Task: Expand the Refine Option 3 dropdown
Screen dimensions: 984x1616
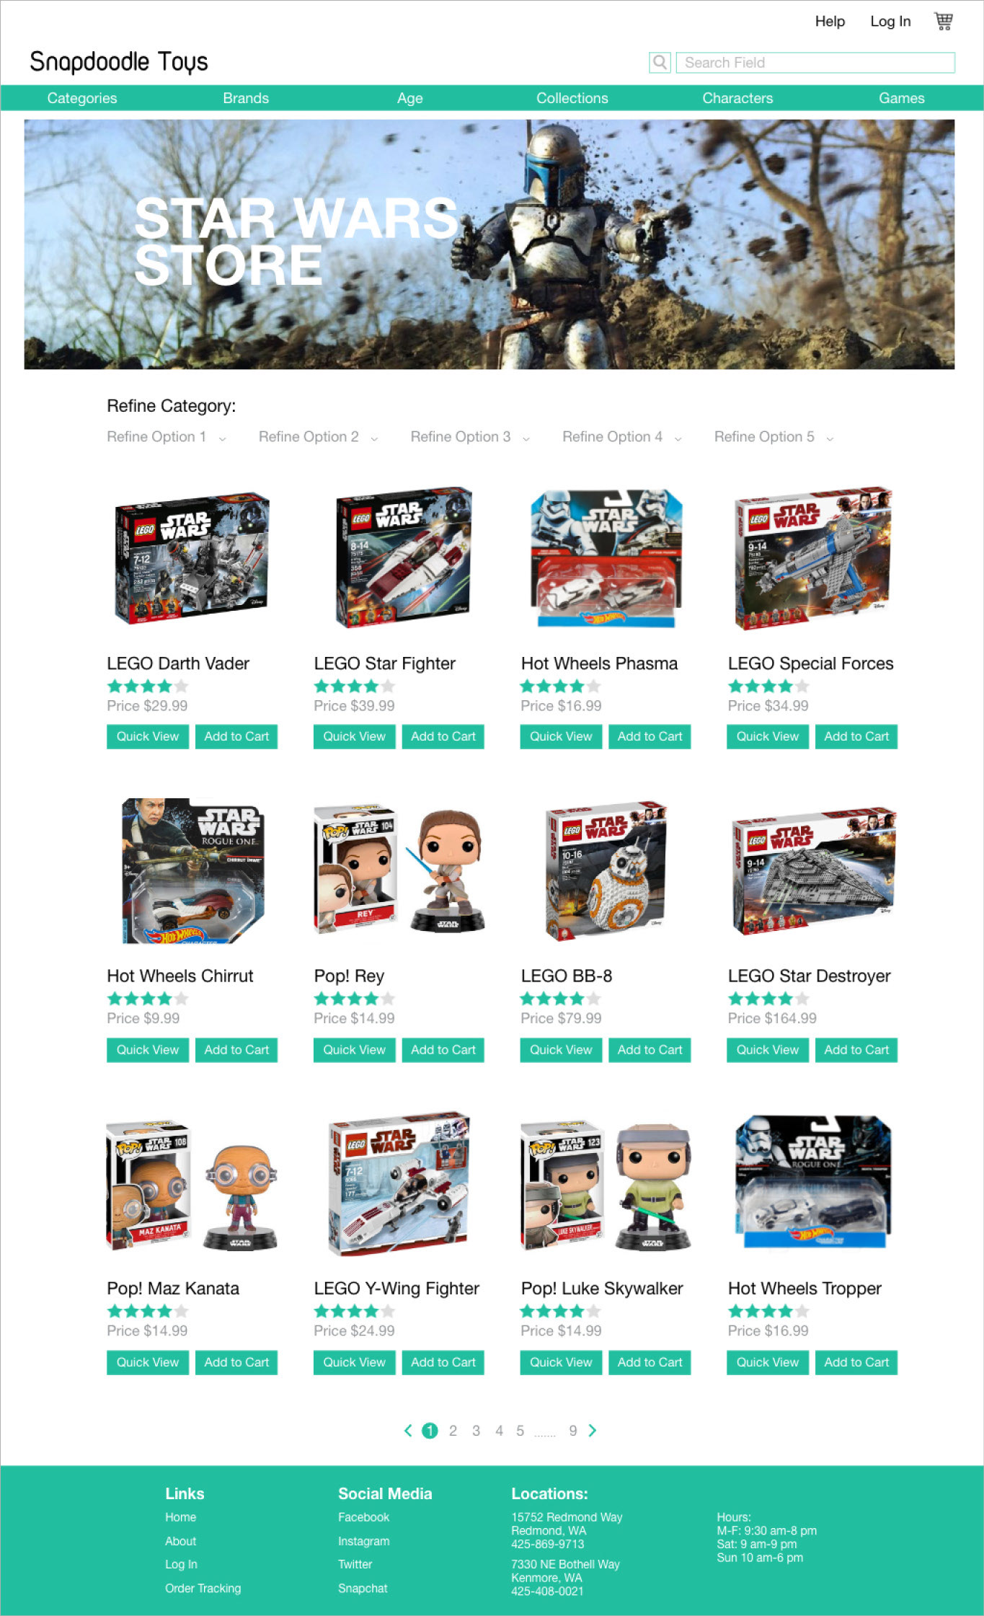Action: click(470, 437)
